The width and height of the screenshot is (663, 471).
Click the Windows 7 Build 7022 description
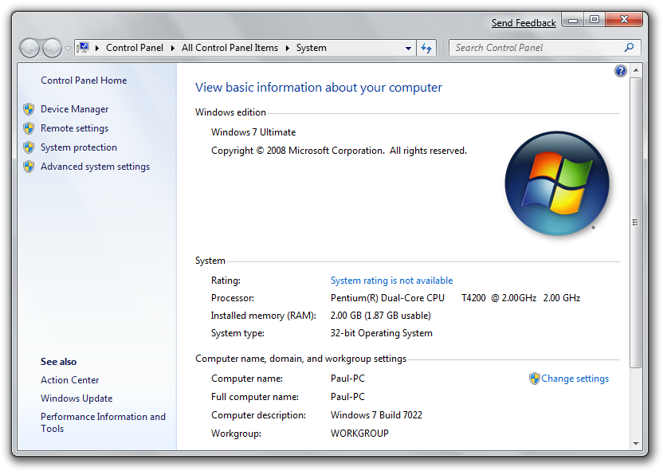pos(376,415)
